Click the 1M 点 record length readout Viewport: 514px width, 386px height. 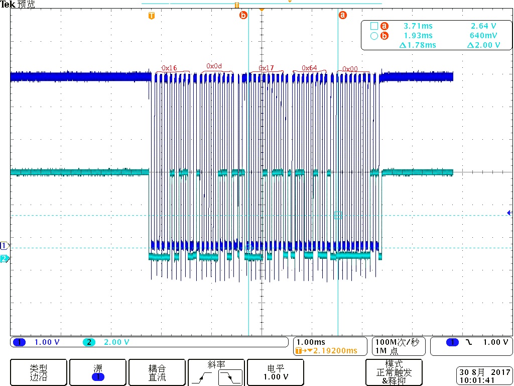387,351
